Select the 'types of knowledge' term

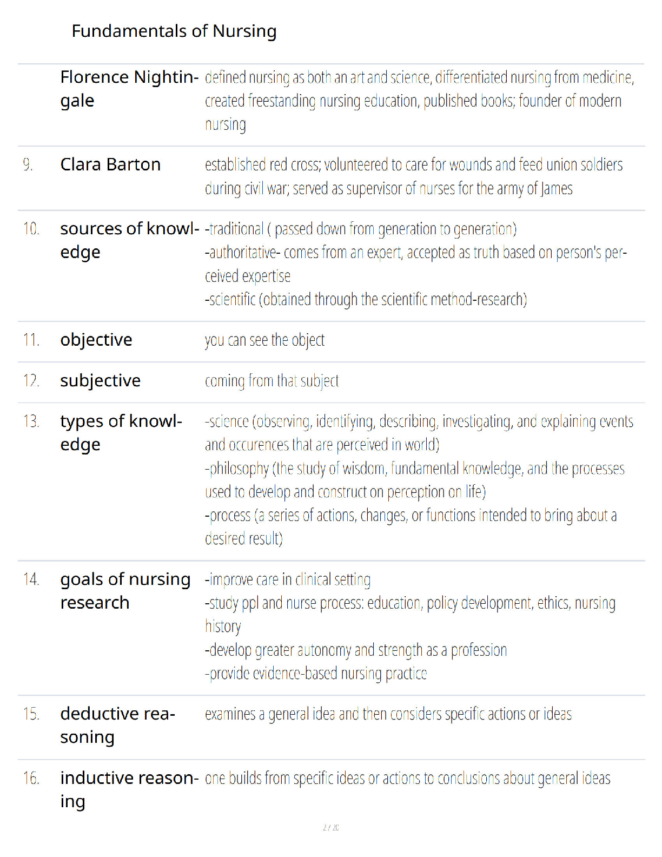point(121,432)
